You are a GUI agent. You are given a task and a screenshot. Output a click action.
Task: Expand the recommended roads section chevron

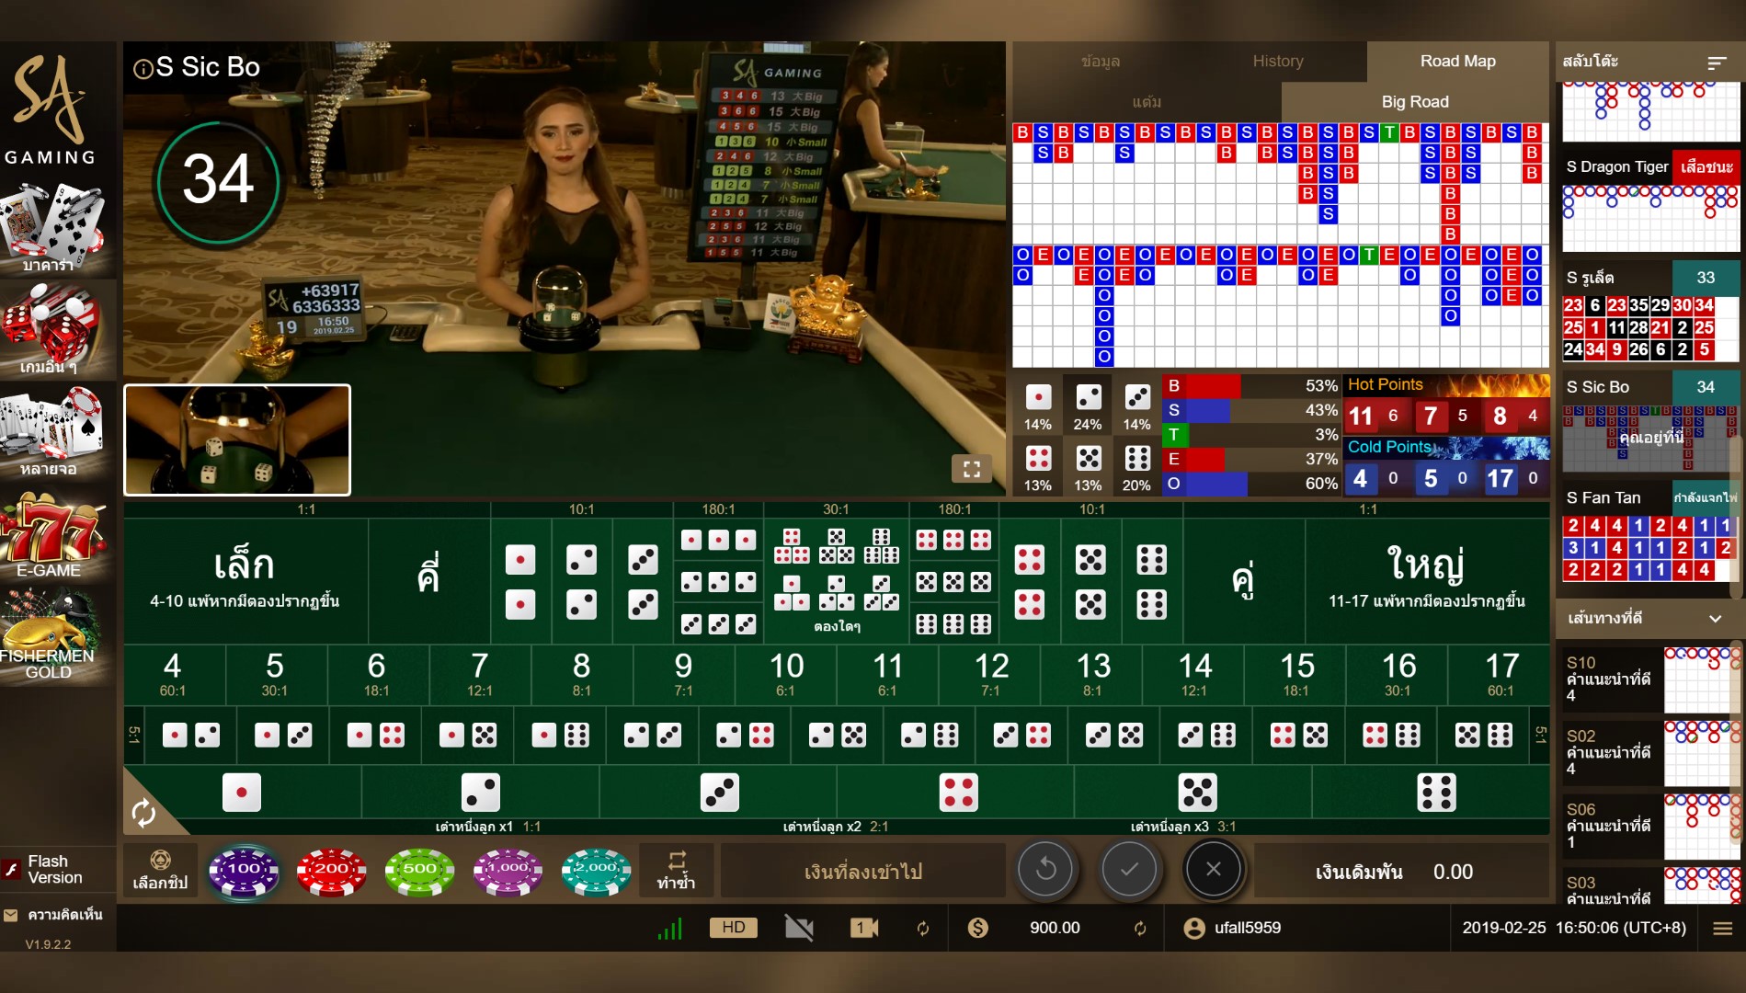(x=1715, y=619)
